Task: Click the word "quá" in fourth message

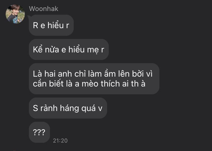Action: click(x=88, y=108)
